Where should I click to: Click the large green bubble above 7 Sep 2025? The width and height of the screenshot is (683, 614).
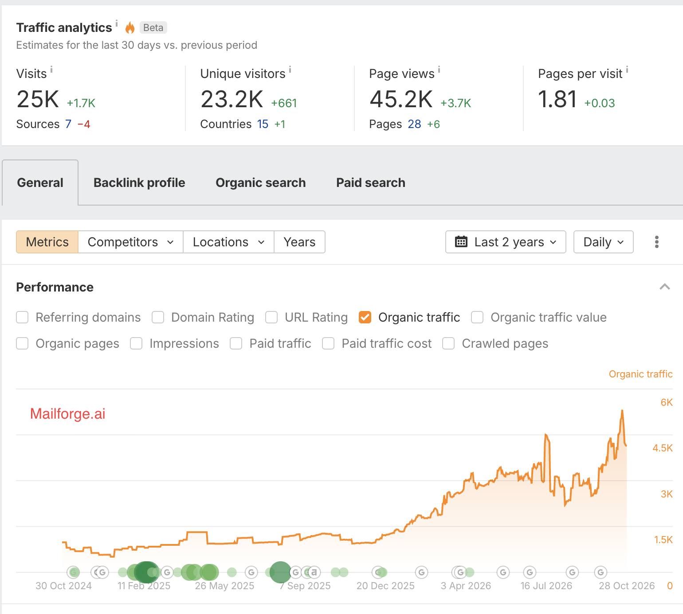click(x=280, y=572)
